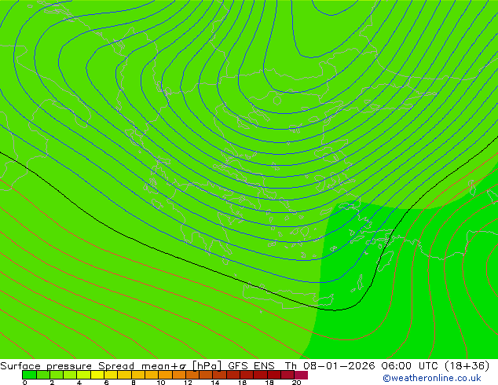Click the 'GFS ENS' model label
498x385 pixels.
(251, 366)
